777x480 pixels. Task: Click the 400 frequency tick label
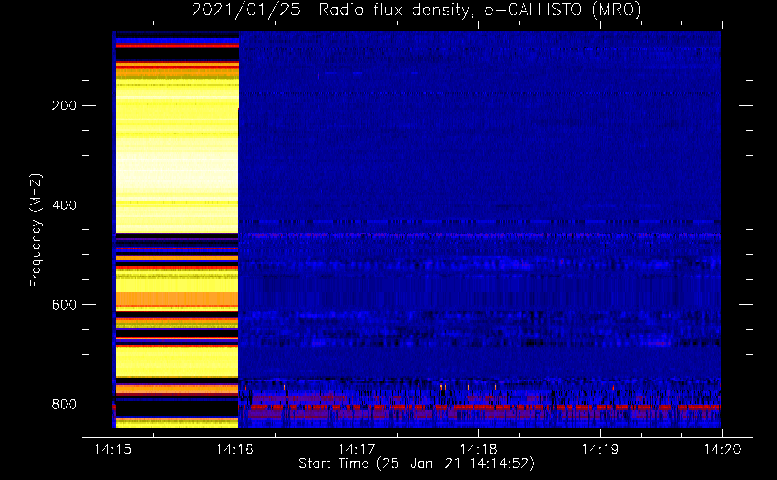point(64,205)
